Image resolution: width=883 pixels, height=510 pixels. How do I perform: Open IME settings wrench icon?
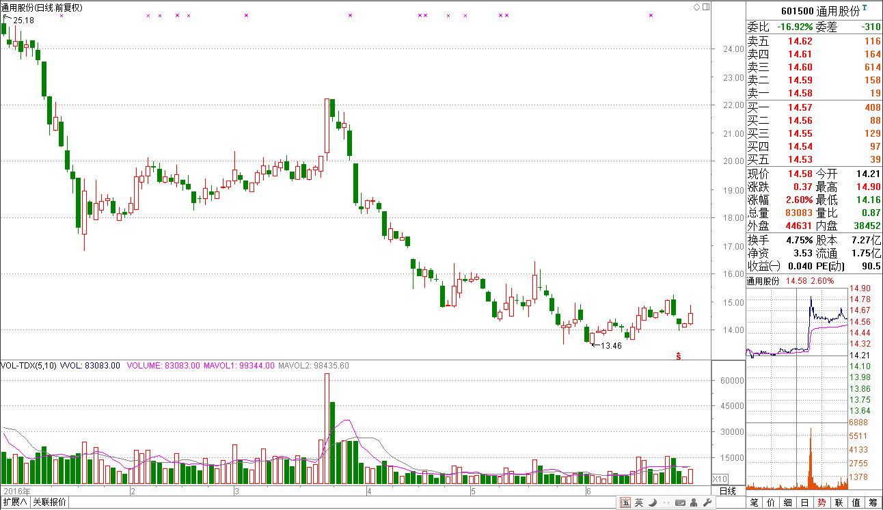[x=707, y=503]
